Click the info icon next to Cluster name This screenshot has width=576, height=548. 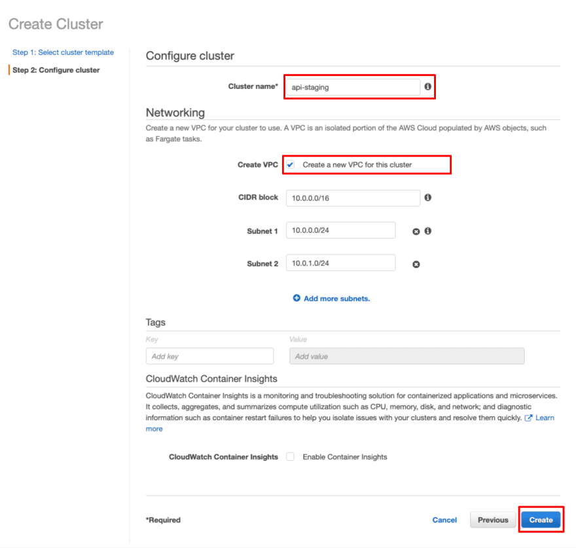point(427,86)
